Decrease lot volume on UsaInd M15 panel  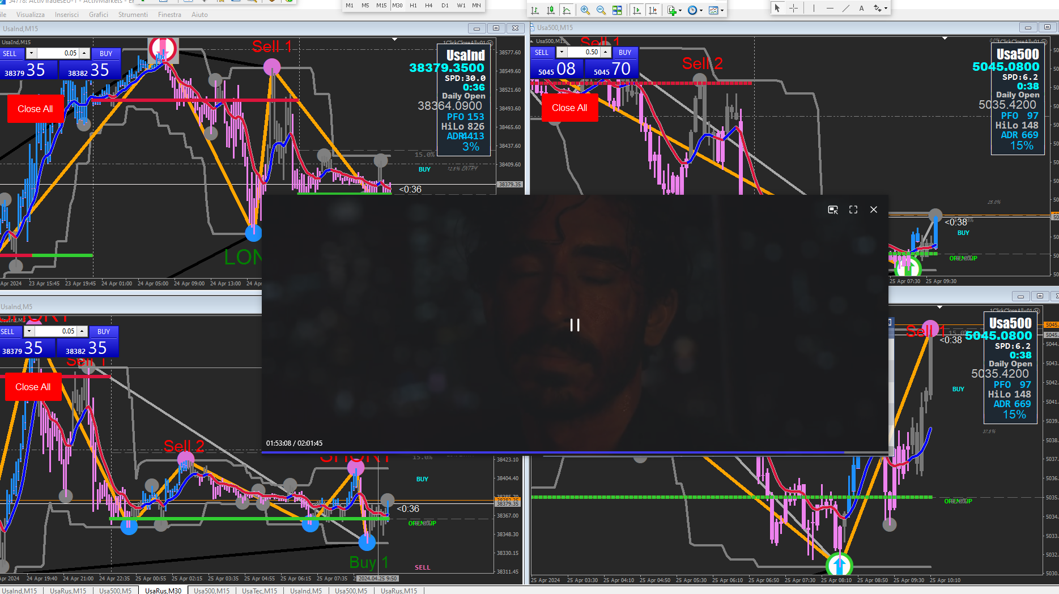click(31, 53)
